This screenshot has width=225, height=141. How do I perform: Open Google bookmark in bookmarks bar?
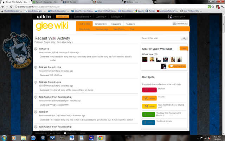pos(139,11)
